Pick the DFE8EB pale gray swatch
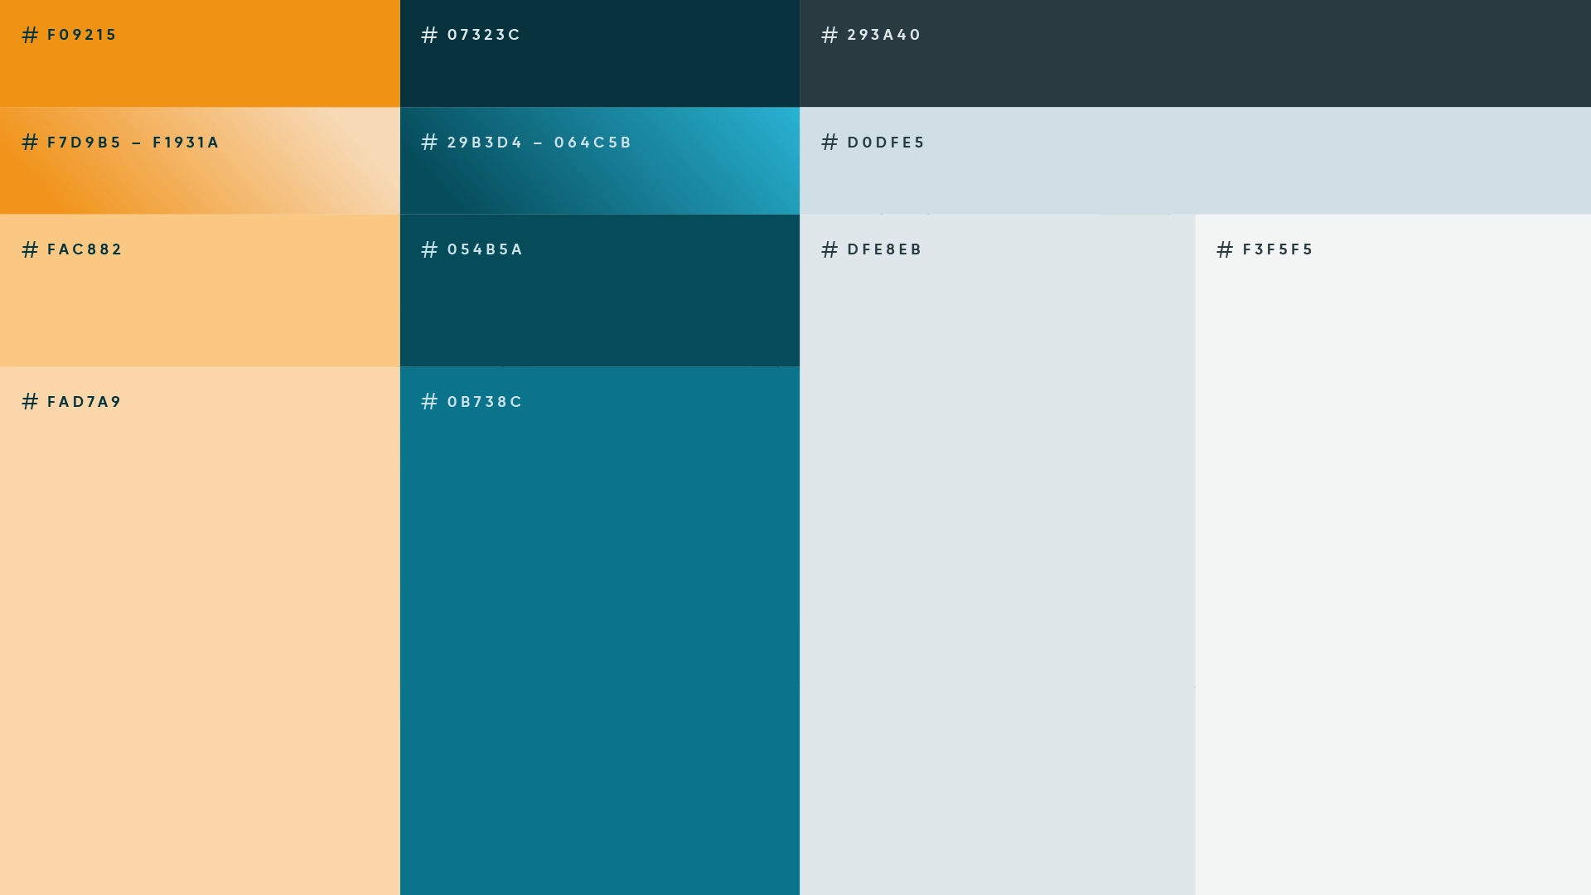 (x=997, y=555)
